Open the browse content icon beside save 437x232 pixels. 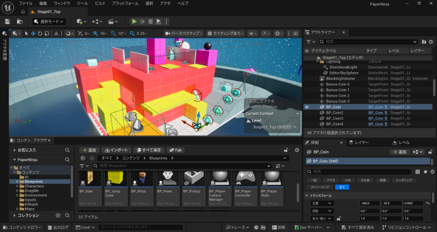[20, 22]
